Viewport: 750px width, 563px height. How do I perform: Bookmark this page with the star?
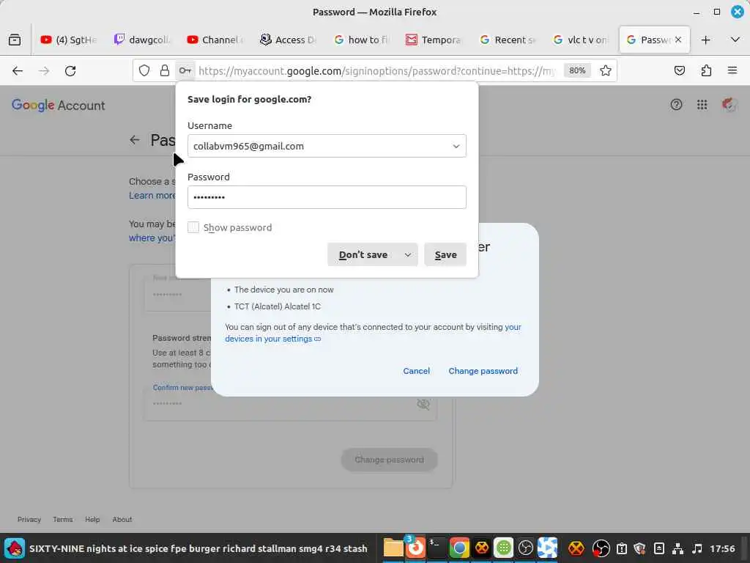(606, 71)
